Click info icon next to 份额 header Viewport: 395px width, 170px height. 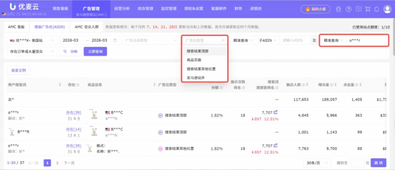pos(221,88)
